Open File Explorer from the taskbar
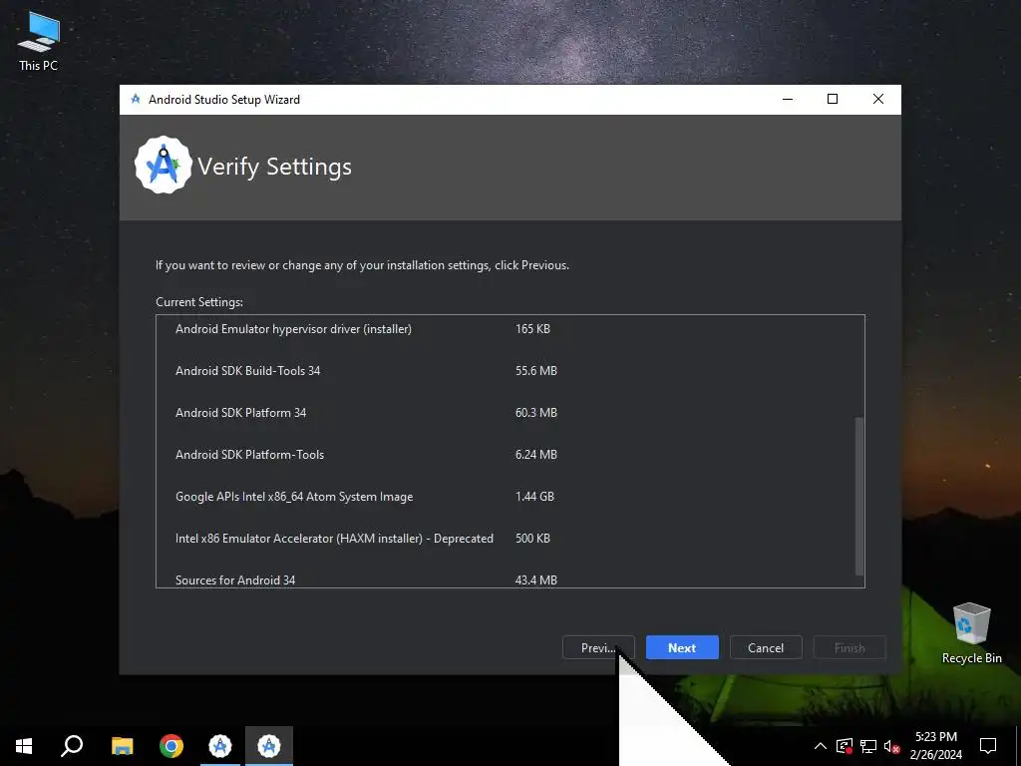Viewport: 1021px width, 766px height. point(122,746)
